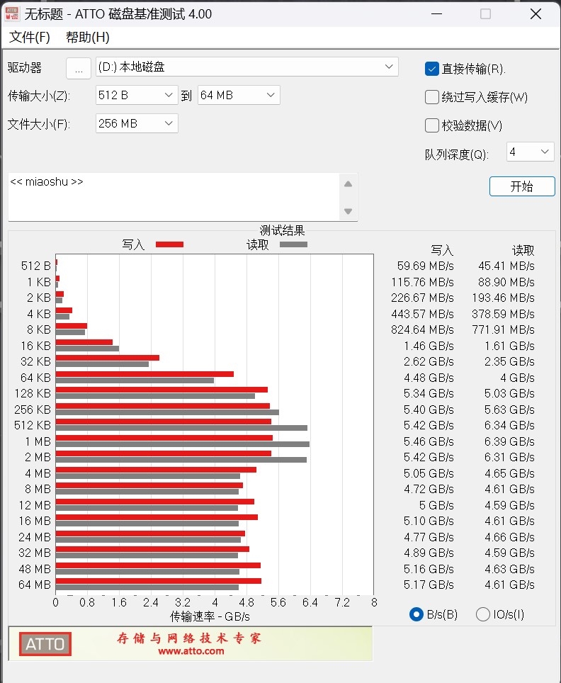The height and width of the screenshot is (683, 561).
Task: Open the (D:) 本地磁盘 drive dropdown
Action: [246, 67]
